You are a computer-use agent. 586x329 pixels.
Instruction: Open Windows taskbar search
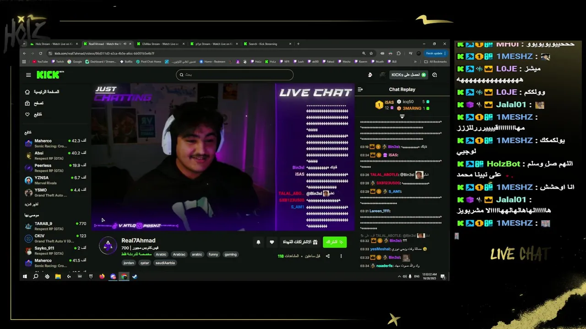pyautogui.click(x=36, y=276)
